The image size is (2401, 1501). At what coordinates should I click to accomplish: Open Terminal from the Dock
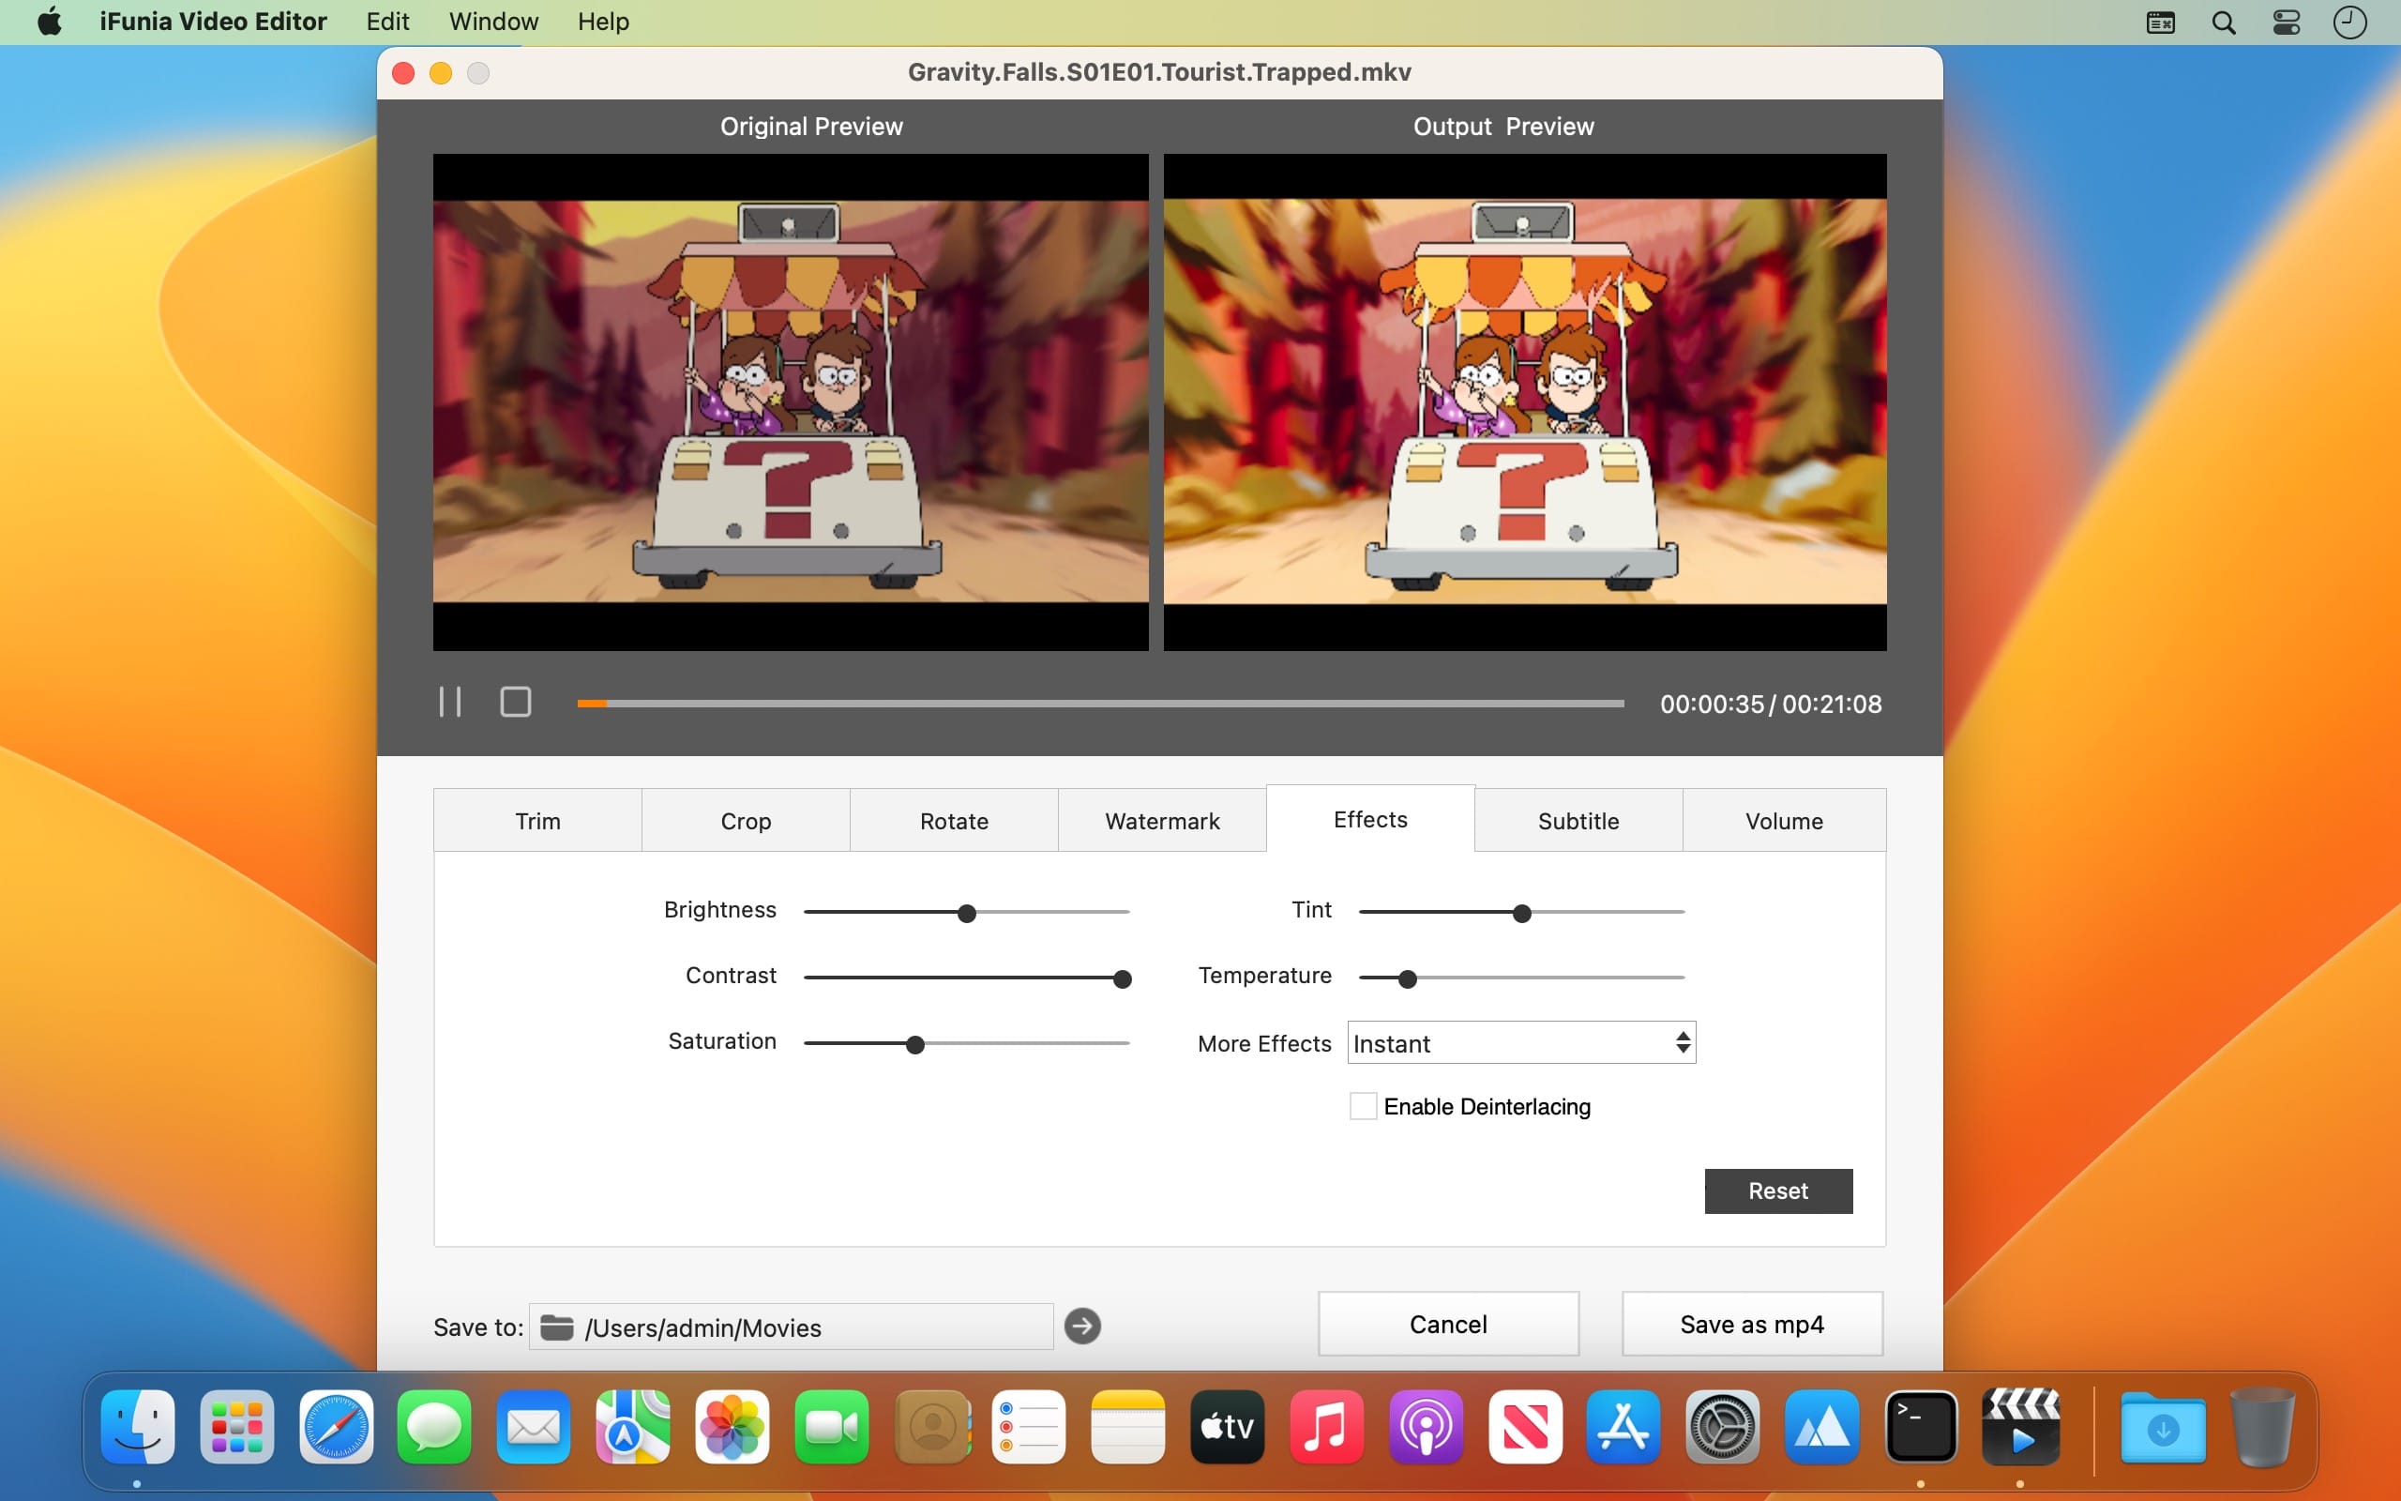click(x=1921, y=1427)
